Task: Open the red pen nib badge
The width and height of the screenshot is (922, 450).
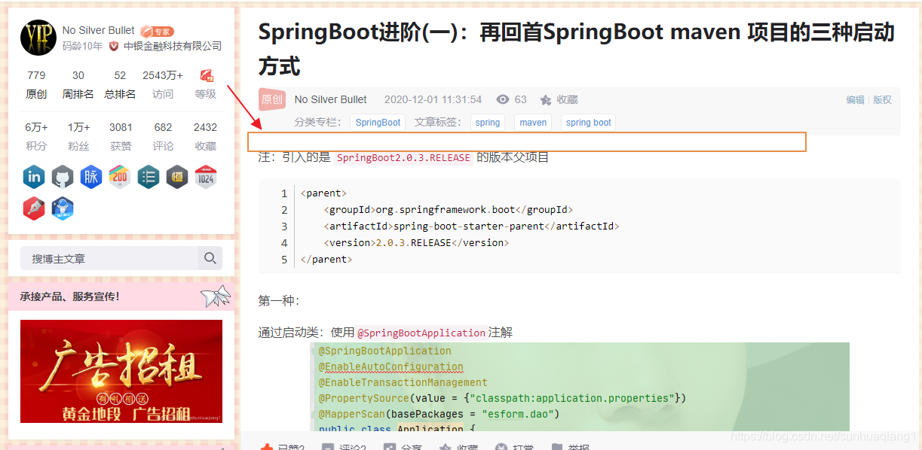Action: pos(34,208)
